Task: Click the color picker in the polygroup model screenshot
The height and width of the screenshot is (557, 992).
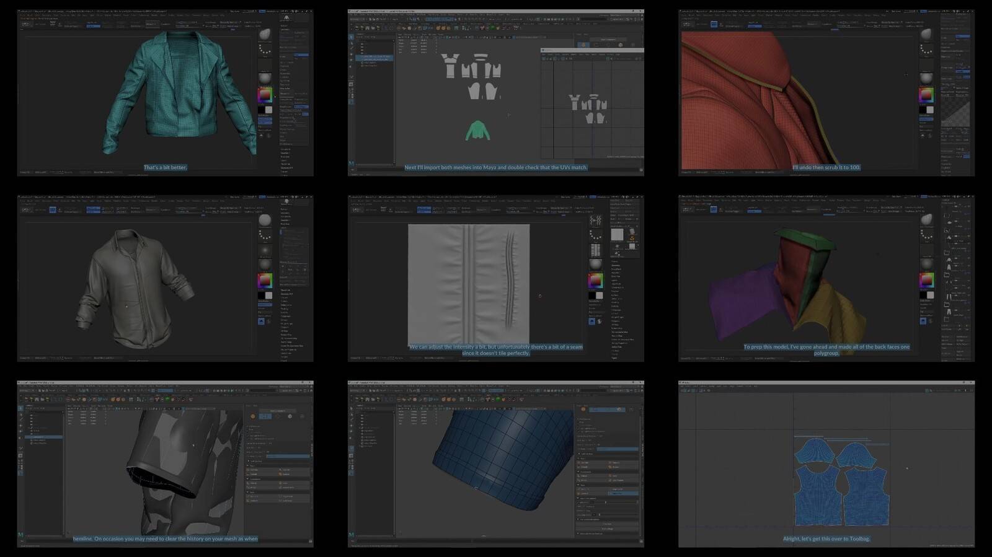Action: (x=926, y=281)
